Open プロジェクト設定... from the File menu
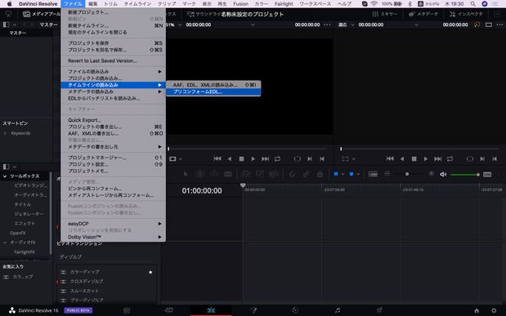 point(114,164)
